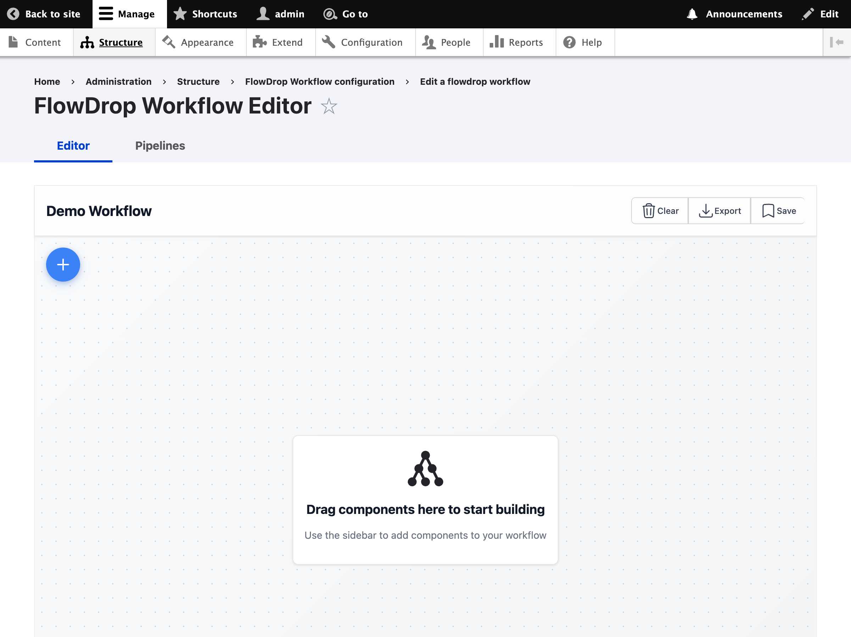The height and width of the screenshot is (637, 851).
Task: Click Back to site
Action: tap(44, 13)
